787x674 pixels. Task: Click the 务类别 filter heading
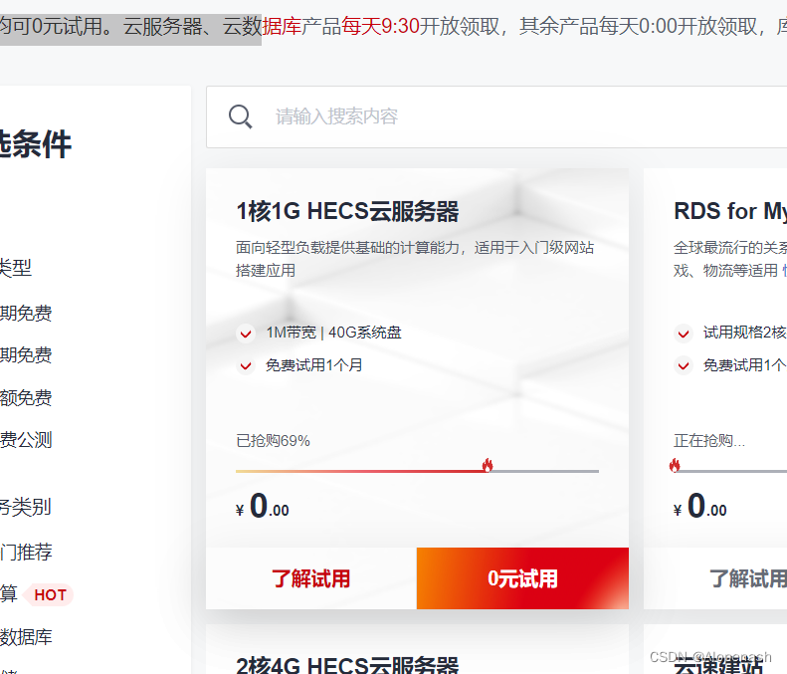click(x=25, y=507)
